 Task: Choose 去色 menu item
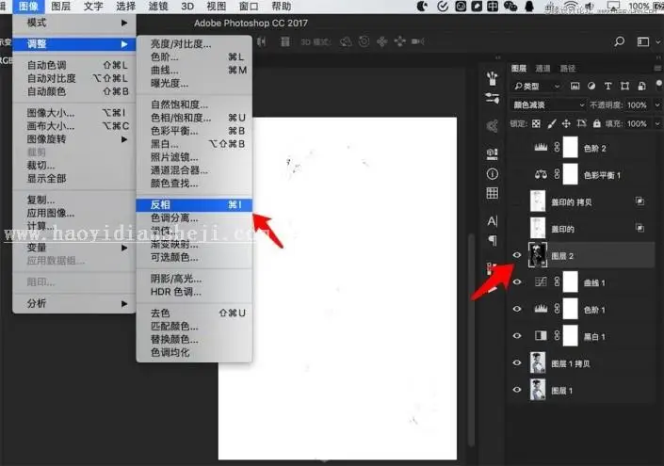click(194, 313)
